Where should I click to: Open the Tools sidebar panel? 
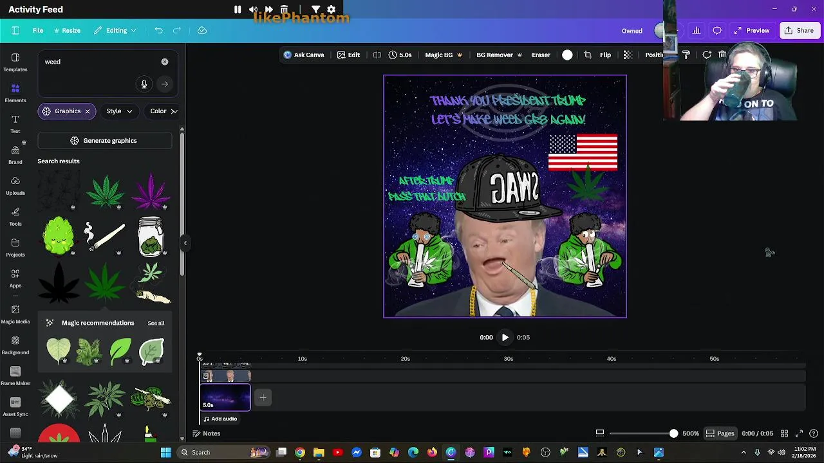pyautogui.click(x=15, y=217)
